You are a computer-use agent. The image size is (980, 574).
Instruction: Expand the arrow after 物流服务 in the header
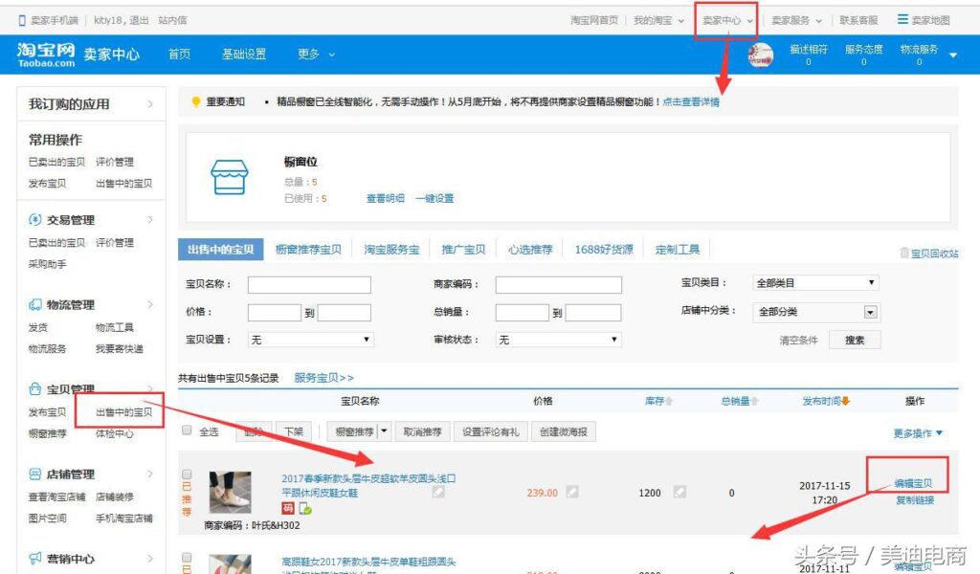click(953, 55)
